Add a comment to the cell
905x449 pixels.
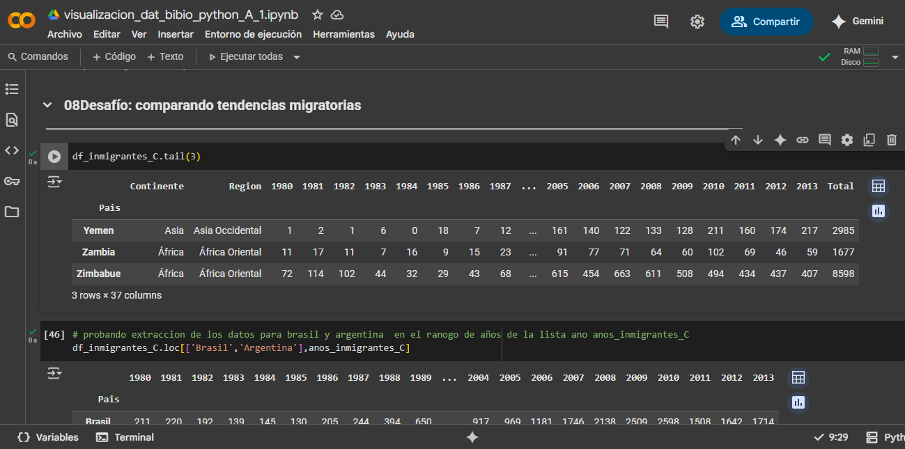pyautogui.click(x=825, y=140)
